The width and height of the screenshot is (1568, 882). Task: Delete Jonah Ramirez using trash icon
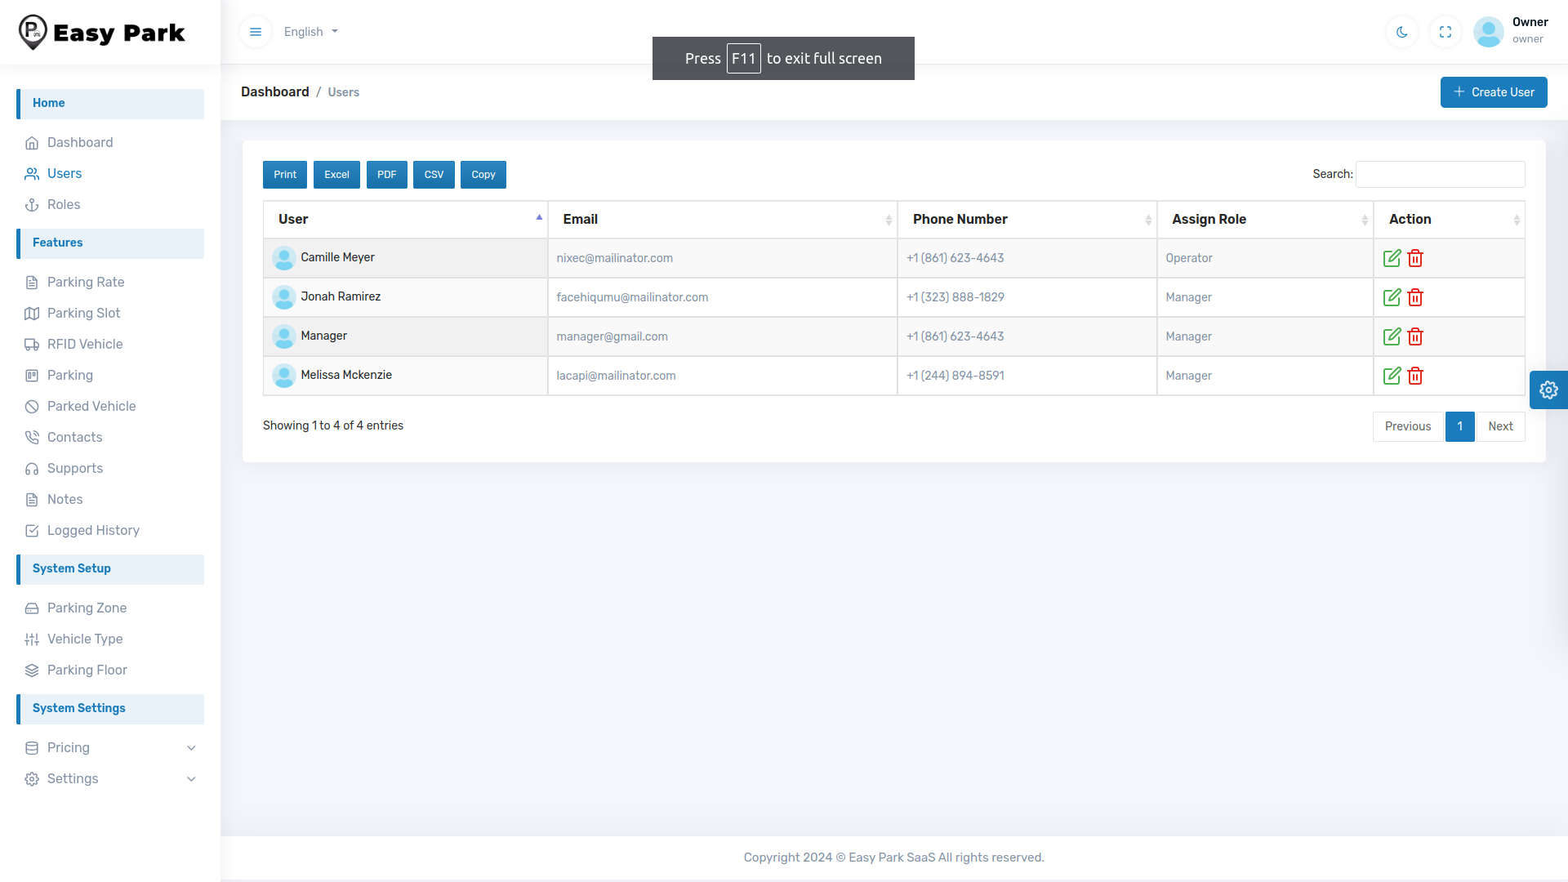[1415, 297]
